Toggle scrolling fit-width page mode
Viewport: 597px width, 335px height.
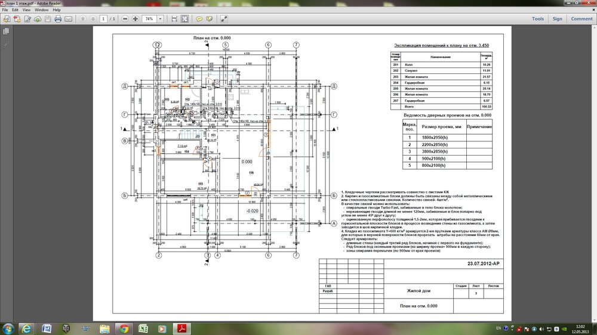pos(174,19)
